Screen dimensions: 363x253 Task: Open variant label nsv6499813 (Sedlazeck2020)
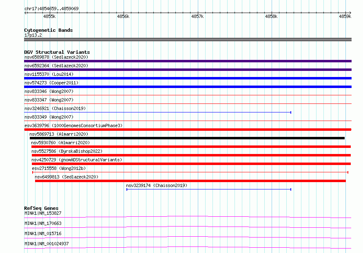[x=66, y=177]
